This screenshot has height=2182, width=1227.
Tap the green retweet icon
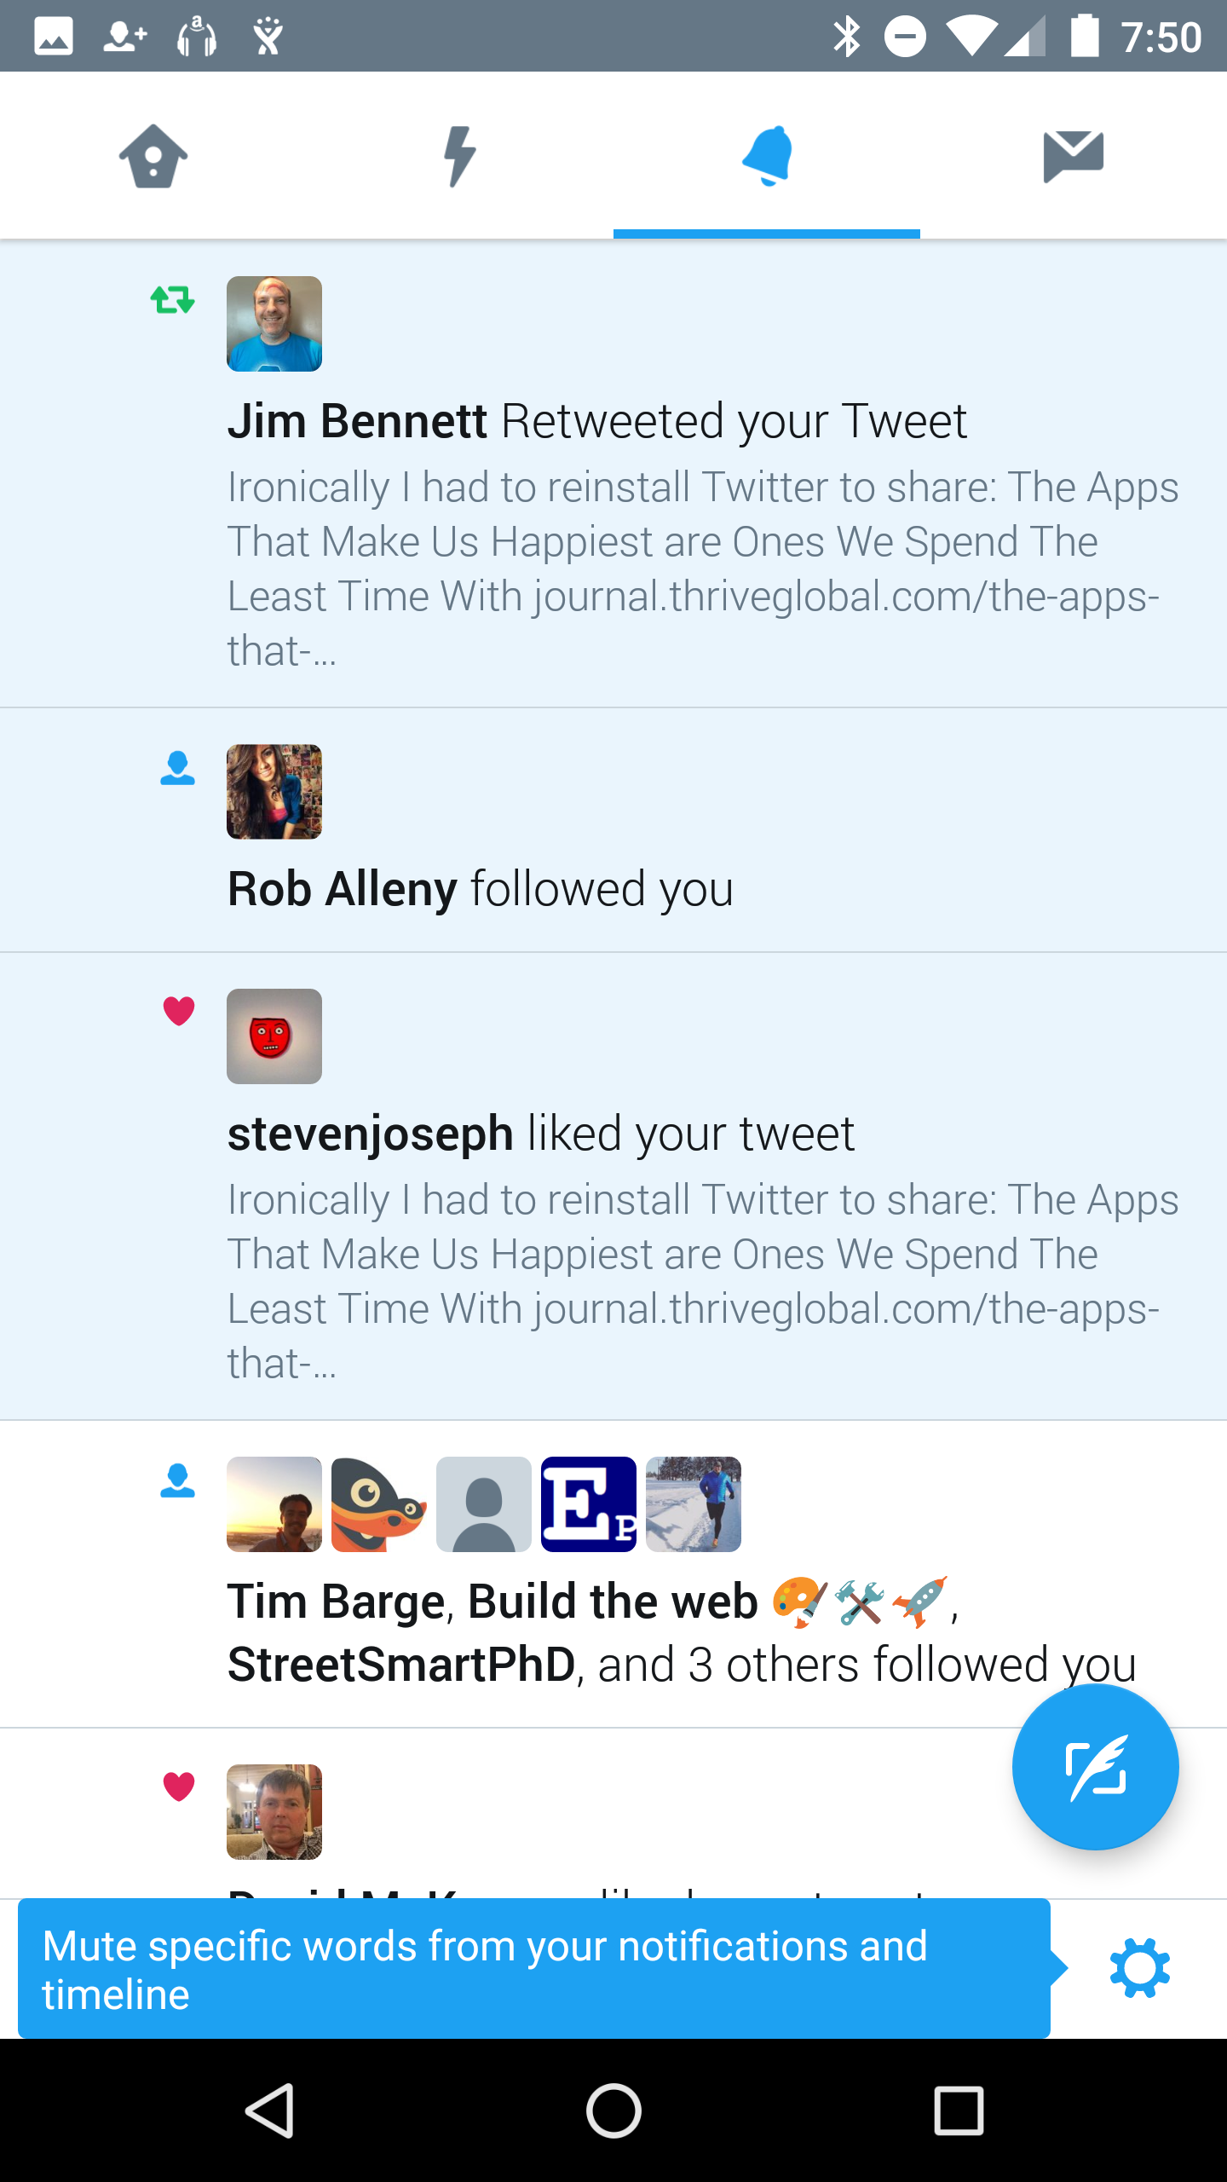coord(173,300)
